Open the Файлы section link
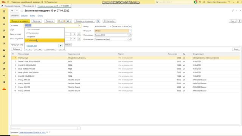Screen dimensions: 242x136 [x=33, y=16]
